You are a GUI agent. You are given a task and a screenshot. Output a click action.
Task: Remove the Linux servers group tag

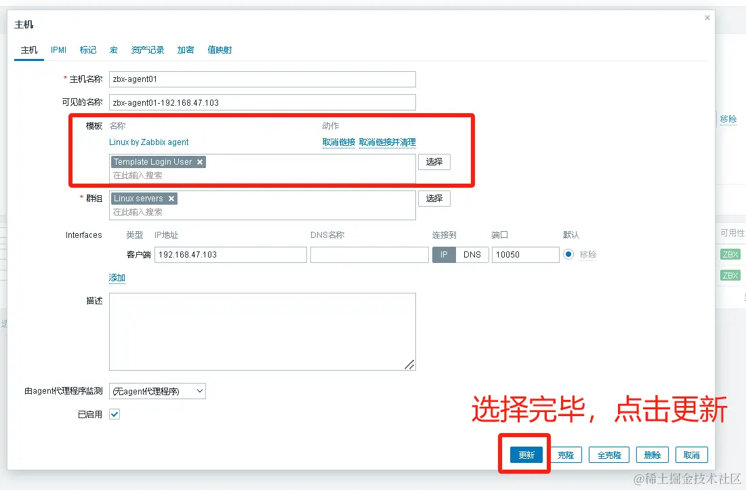click(x=171, y=199)
